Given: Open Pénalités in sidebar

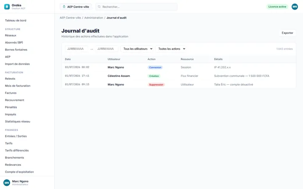Looking at the screenshot, I should click(x=11, y=107).
